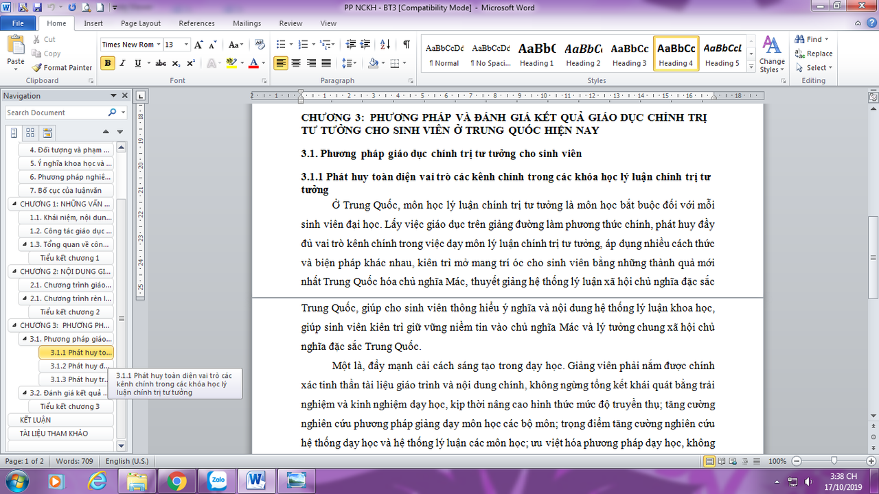Open the Select dropdown in Editing
879x494 pixels.
[x=814, y=68]
